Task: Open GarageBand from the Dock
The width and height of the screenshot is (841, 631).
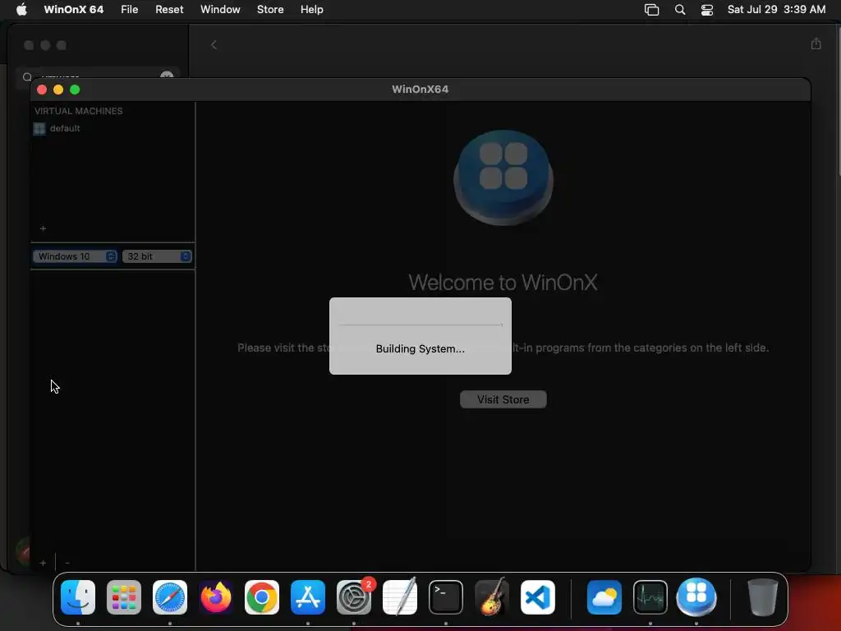Action: (492, 597)
